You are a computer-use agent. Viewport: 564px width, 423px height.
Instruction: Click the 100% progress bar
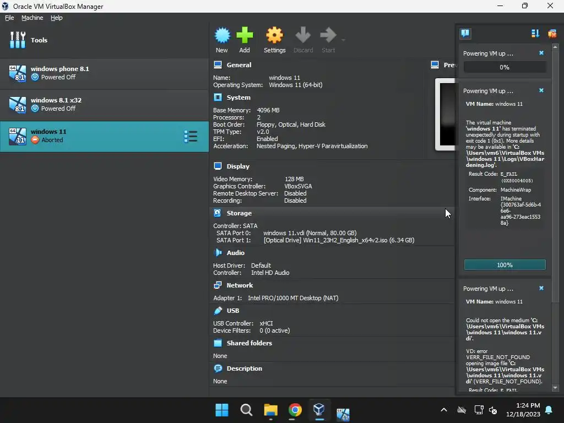click(505, 265)
